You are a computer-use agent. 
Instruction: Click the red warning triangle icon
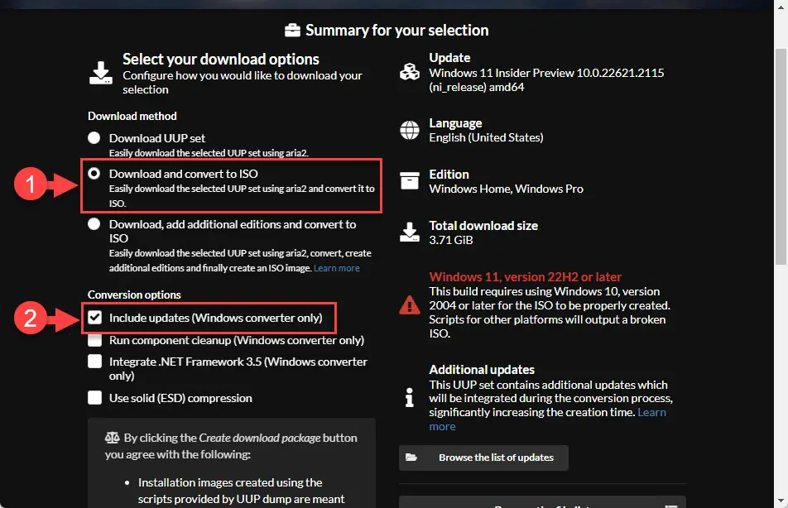point(410,305)
